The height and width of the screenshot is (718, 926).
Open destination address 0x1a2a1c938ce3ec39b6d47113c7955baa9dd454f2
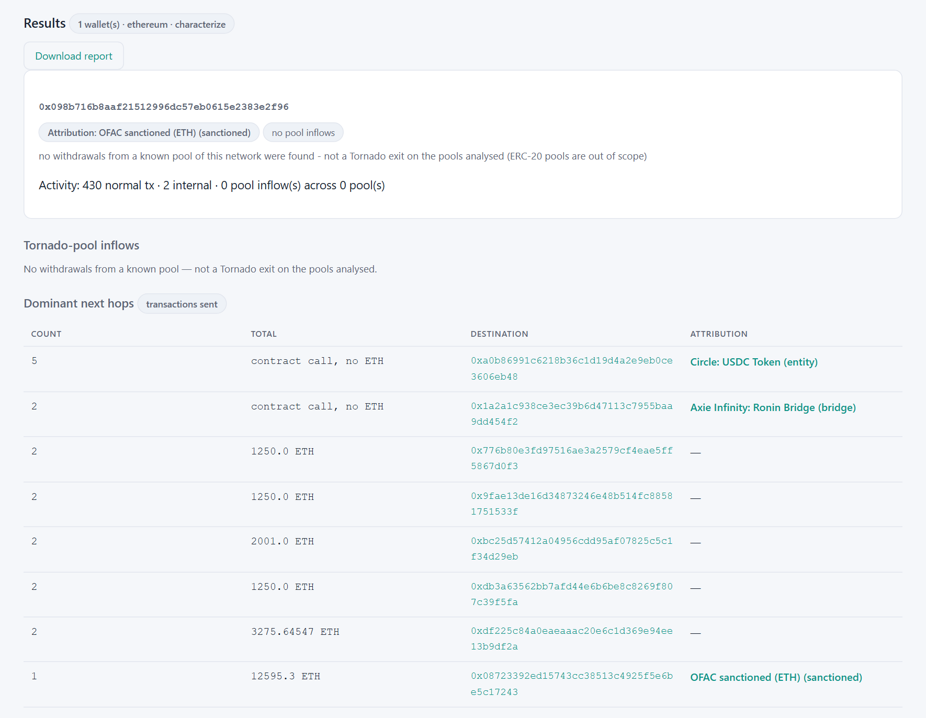pos(572,414)
